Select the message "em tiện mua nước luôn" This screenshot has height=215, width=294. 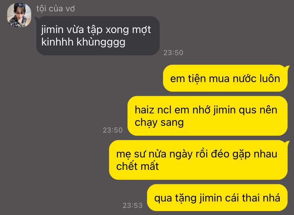(x=225, y=79)
